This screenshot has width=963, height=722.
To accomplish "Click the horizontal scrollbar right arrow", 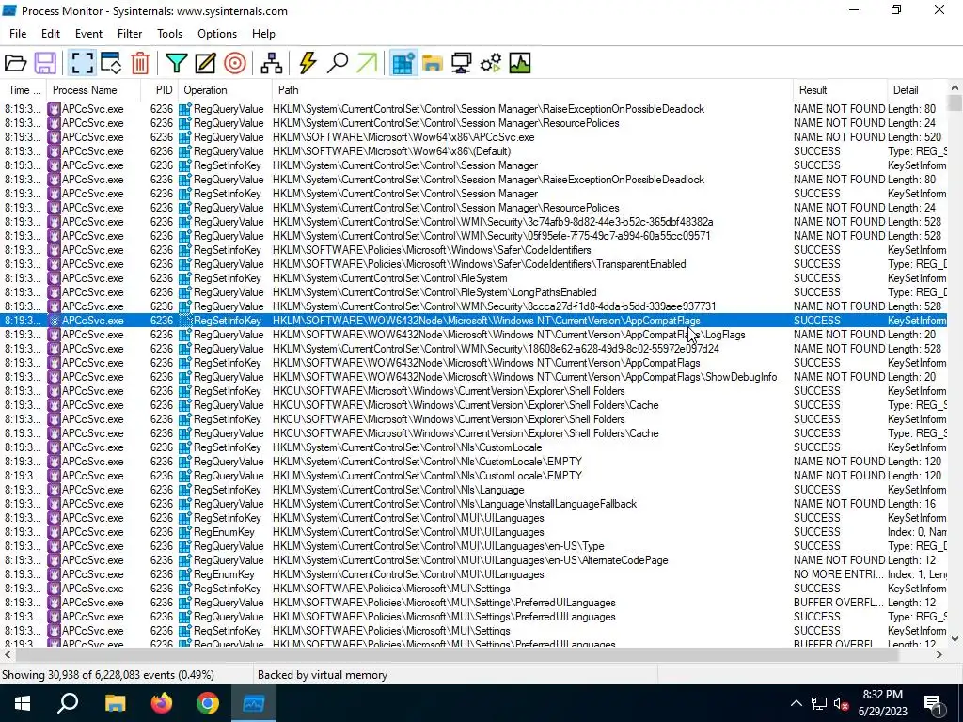I will (x=939, y=654).
